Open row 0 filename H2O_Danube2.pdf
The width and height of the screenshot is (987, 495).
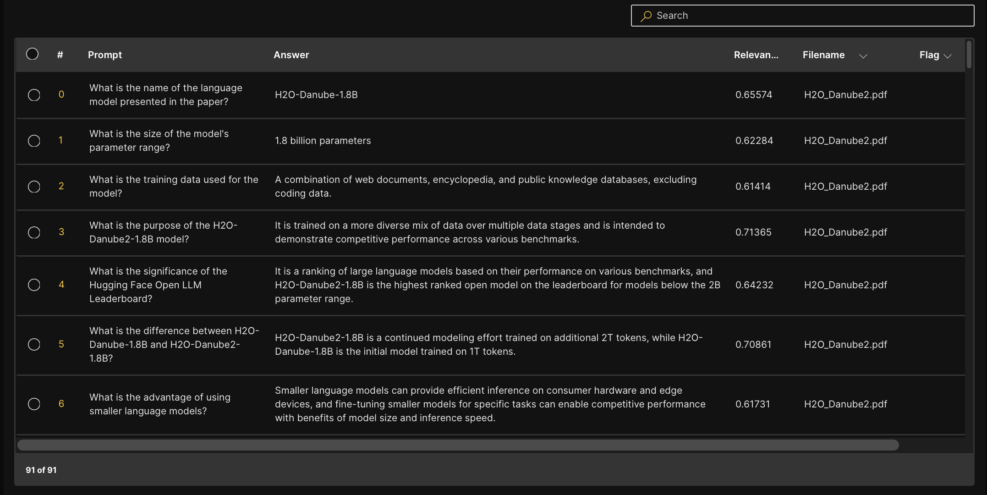845,95
